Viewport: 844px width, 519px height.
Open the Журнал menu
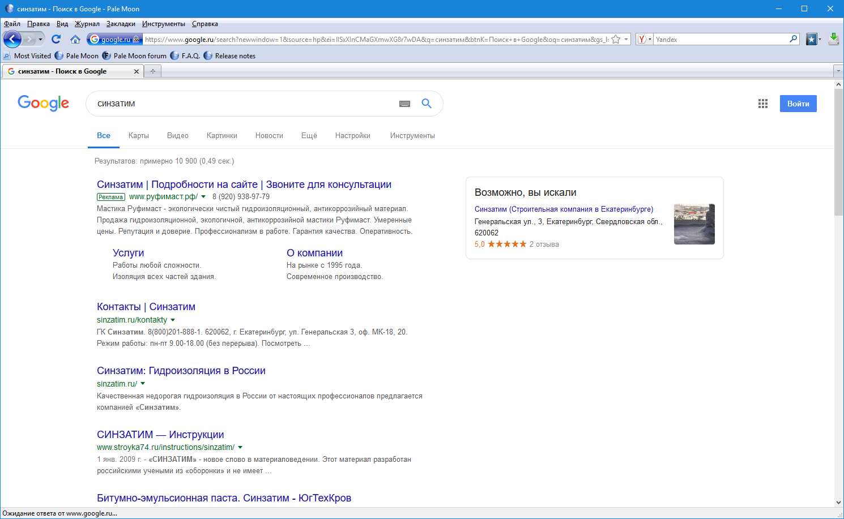pyautogui.click(x=87, y=24)
